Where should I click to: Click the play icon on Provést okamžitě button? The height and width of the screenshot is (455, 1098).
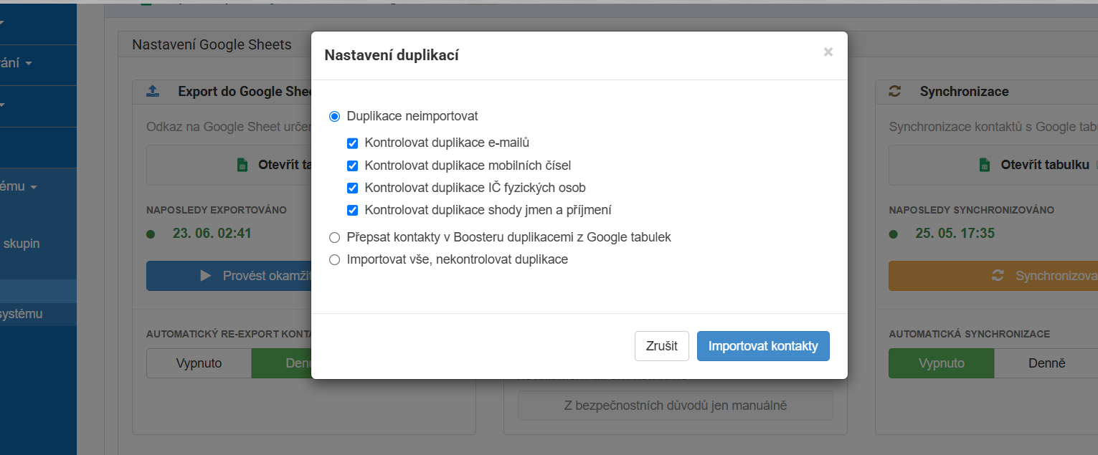(206, 275)
